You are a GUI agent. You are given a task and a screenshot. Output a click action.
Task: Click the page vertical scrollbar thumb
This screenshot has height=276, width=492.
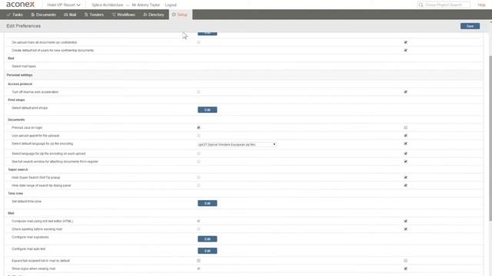tap(490, 138)
